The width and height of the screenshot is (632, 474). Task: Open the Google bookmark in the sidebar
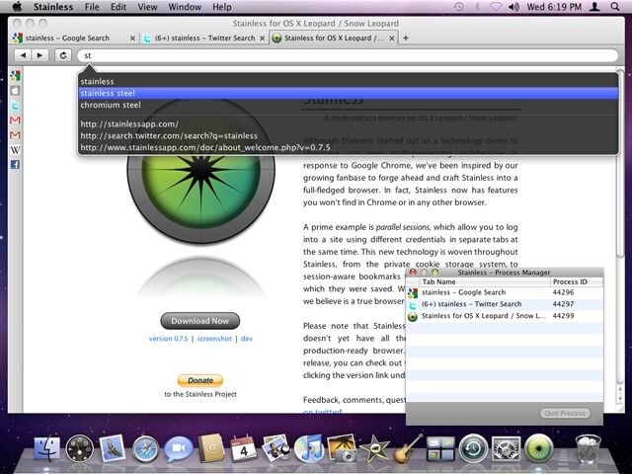[x=16, y=75]
